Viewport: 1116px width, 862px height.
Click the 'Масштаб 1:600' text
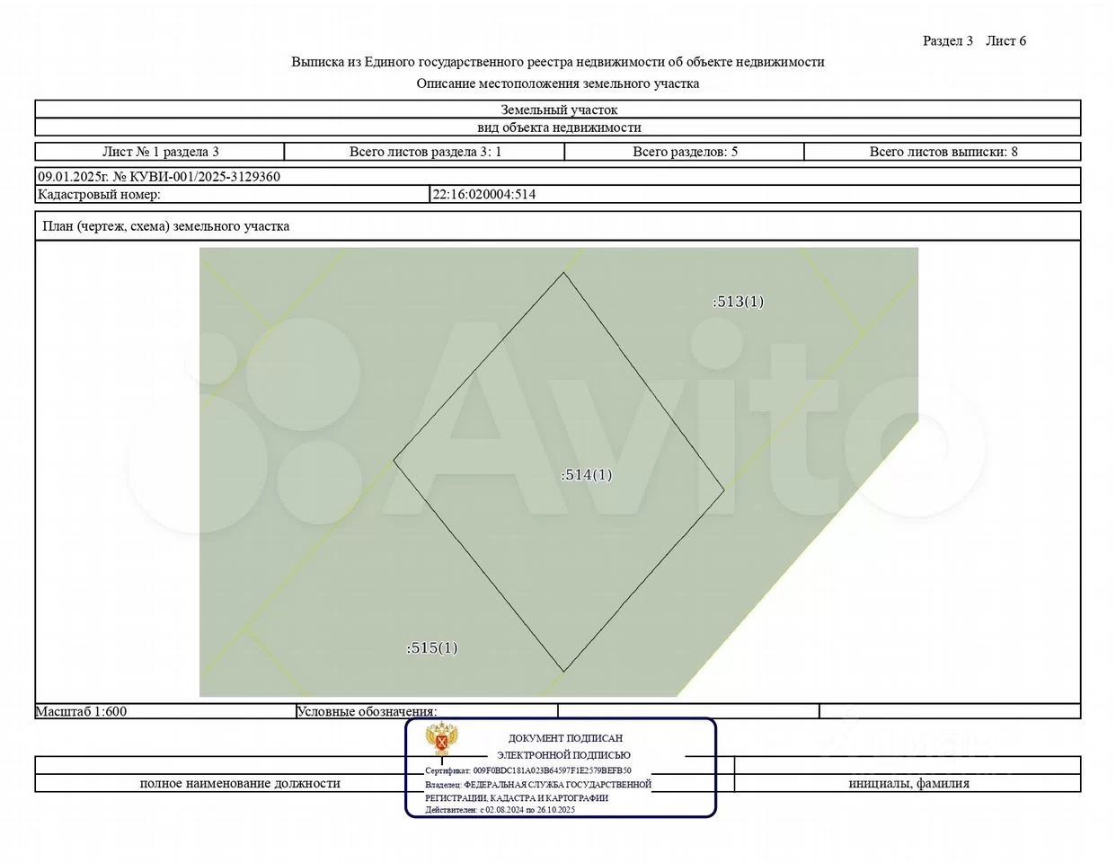(81, 711)
